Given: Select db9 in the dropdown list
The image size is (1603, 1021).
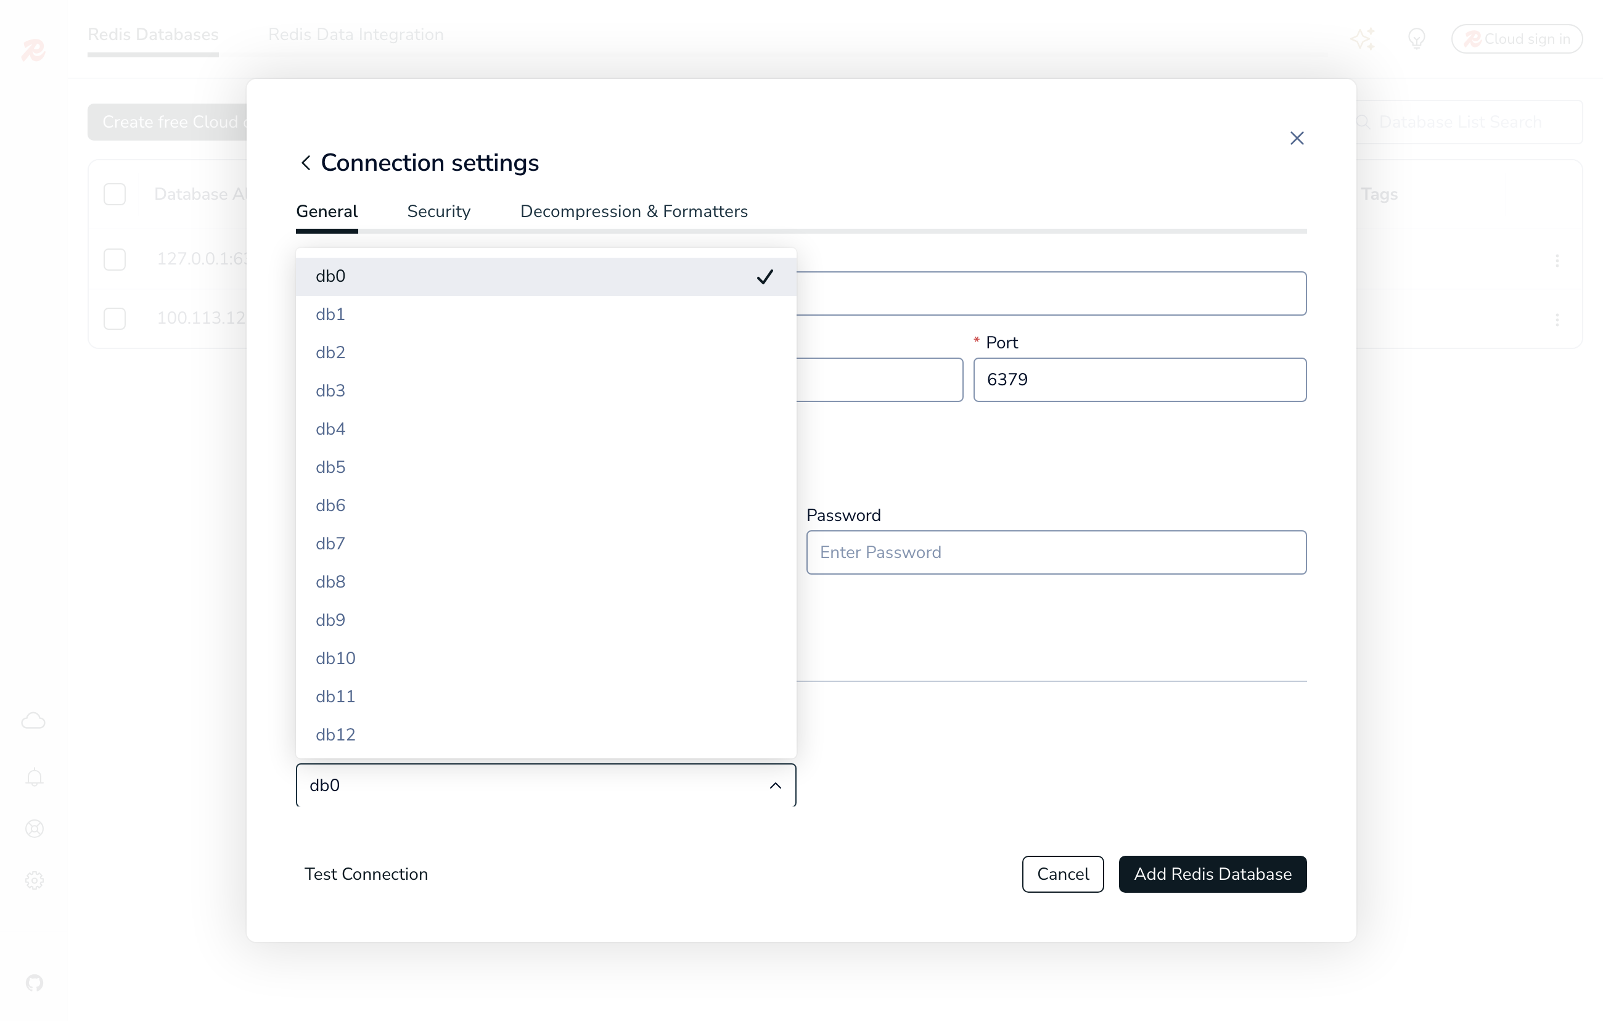Looking at the screenshot, I should [546, 620].
